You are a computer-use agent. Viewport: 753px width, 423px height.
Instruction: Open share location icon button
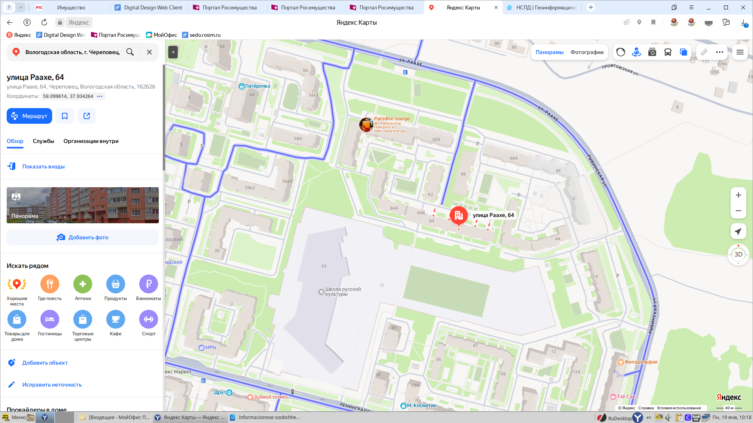(x=87, y=116)
